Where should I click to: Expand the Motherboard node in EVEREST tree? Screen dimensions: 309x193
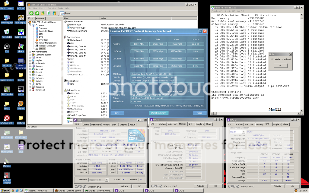click(x=30, y=52)
